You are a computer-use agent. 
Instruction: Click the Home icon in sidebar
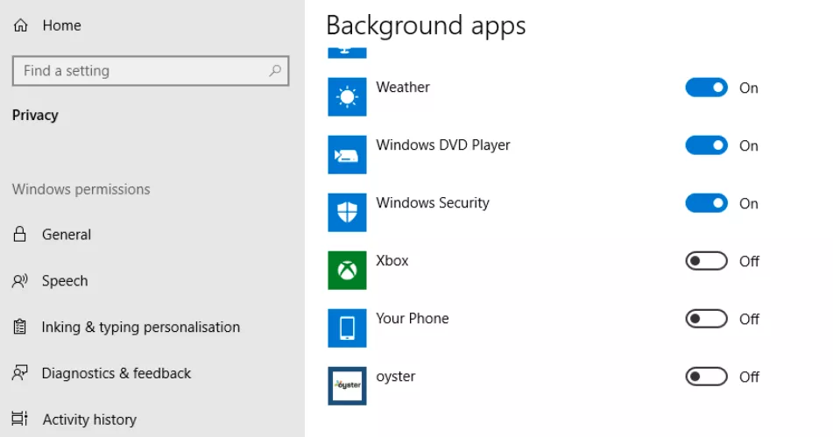click(20, 25)
